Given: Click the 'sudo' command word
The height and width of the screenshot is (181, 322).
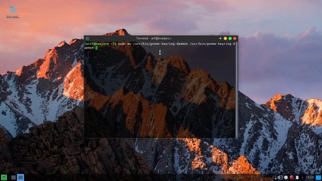Looking at the screenshot, I should click(122, 44).
